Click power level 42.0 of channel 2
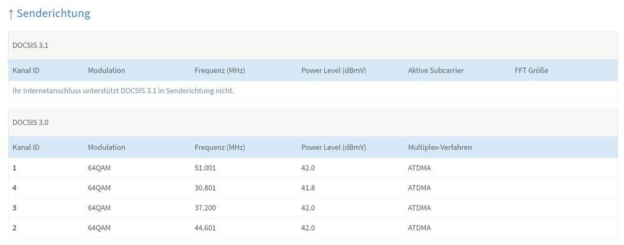624x245 pixels. [x=308, y=228]
